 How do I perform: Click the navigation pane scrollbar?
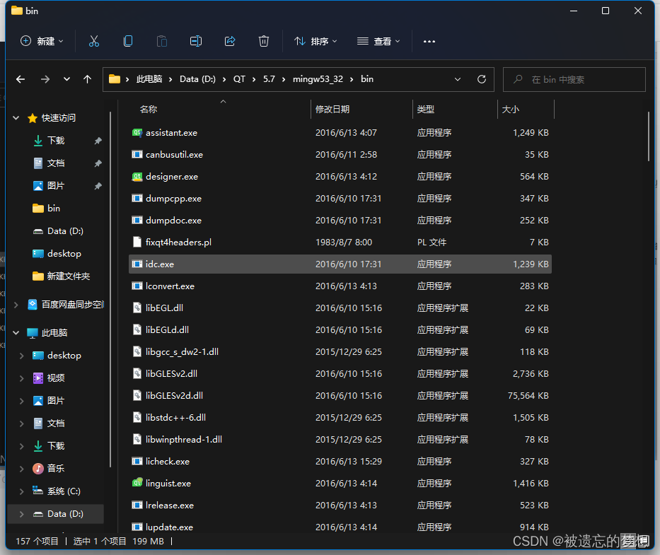click(110, 289)
